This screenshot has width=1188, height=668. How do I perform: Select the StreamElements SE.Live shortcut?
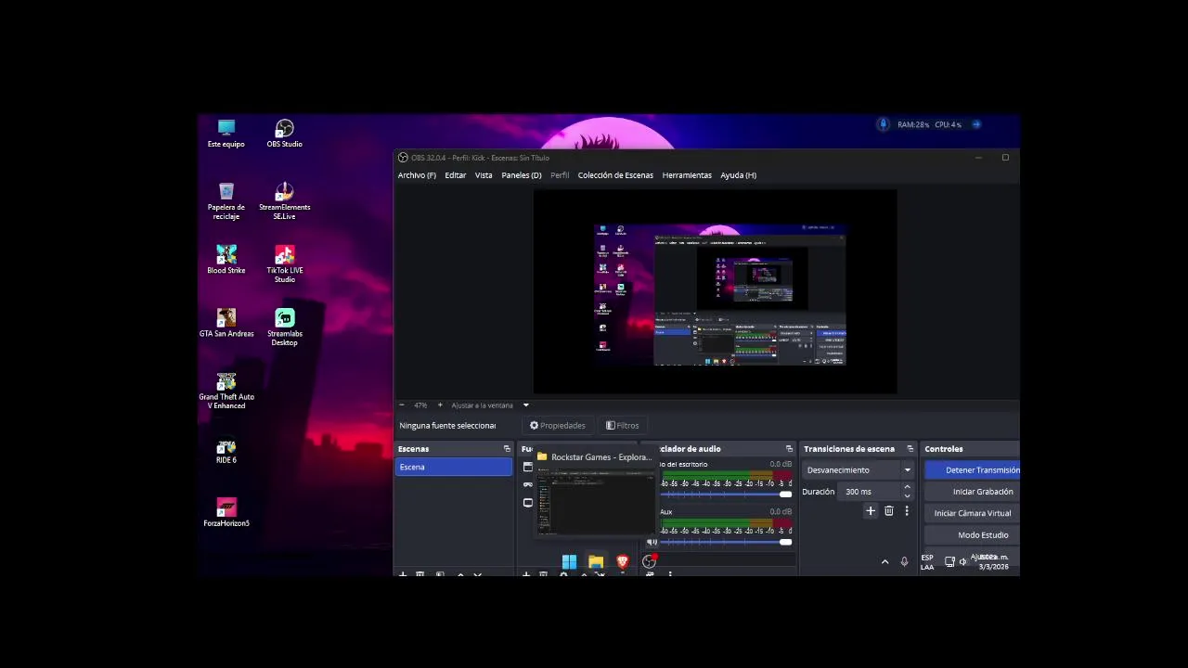point(284,200)
